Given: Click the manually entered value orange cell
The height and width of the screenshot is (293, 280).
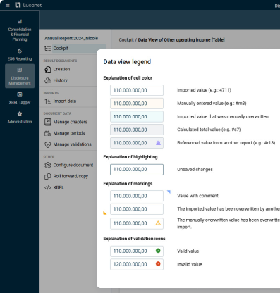Looking at the screenshot, I should point(137,104).
